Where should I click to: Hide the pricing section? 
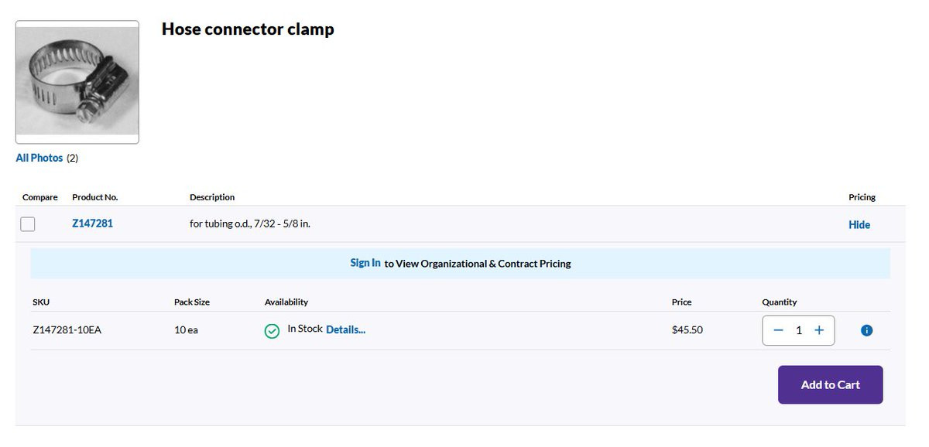859,225
